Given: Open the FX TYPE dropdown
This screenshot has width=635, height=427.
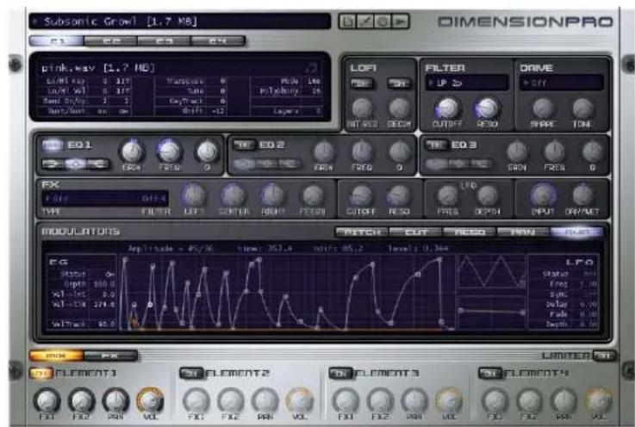Looking at the screenshot, I should pos(105,198).
